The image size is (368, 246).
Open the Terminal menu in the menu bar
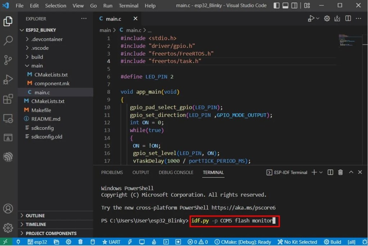(x=128, y=5)
